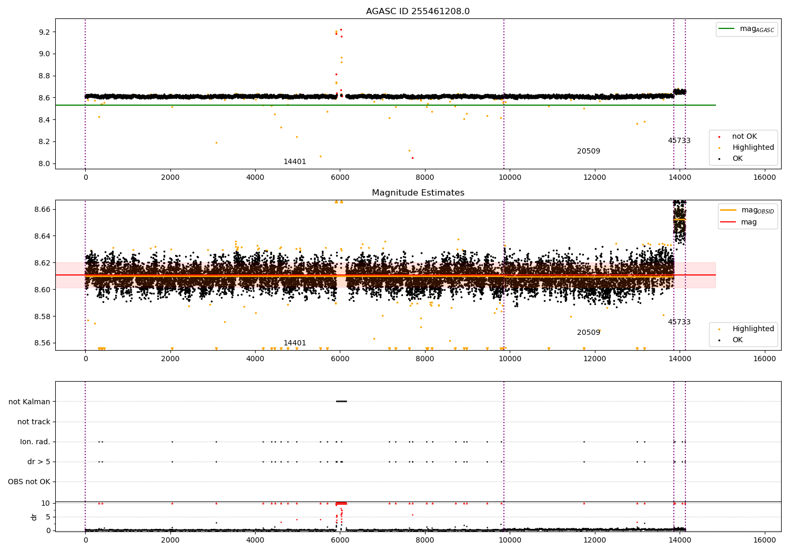789x552 pixels.
Task: Click the red 'not OK' point near magnitude 8.05
Action: point(412,158)
